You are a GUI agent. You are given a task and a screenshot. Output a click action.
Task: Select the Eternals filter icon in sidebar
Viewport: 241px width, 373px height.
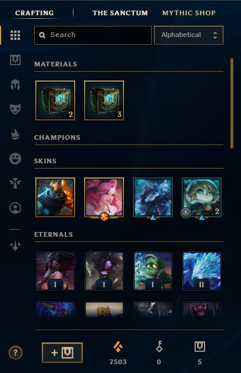(x=15, y=134)
